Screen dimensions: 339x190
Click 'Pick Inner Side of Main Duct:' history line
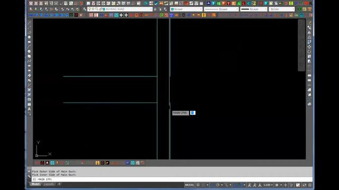[x=54, y=175]
